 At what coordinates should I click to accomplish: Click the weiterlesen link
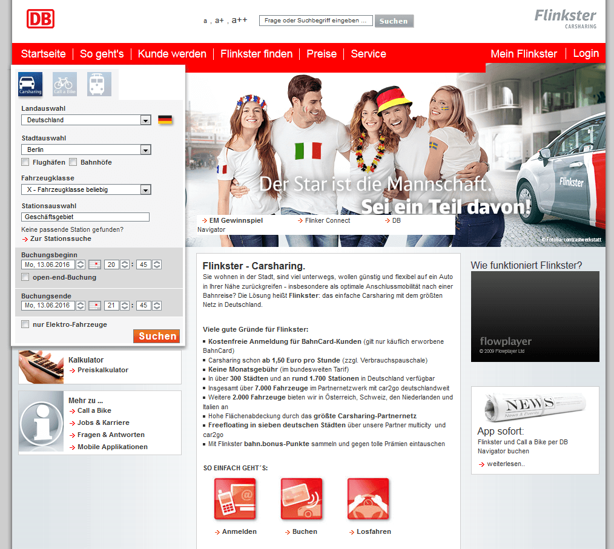(506, 464)
